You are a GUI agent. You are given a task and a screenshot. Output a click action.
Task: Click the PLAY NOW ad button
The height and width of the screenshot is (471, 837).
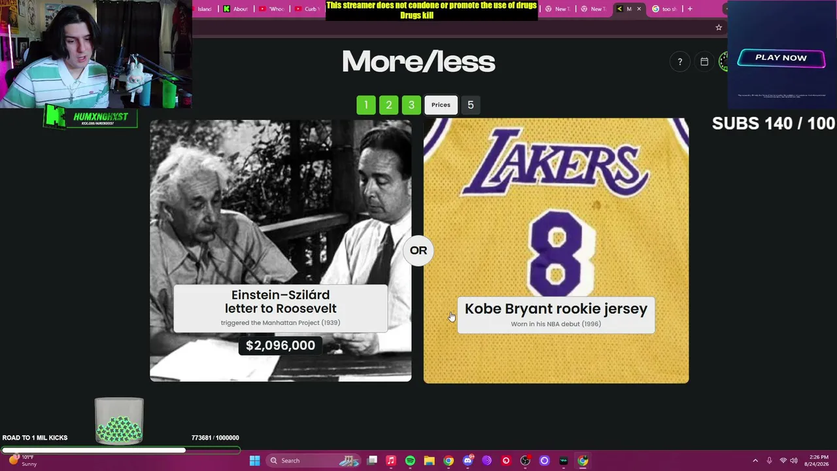click(x=781, y=58)
